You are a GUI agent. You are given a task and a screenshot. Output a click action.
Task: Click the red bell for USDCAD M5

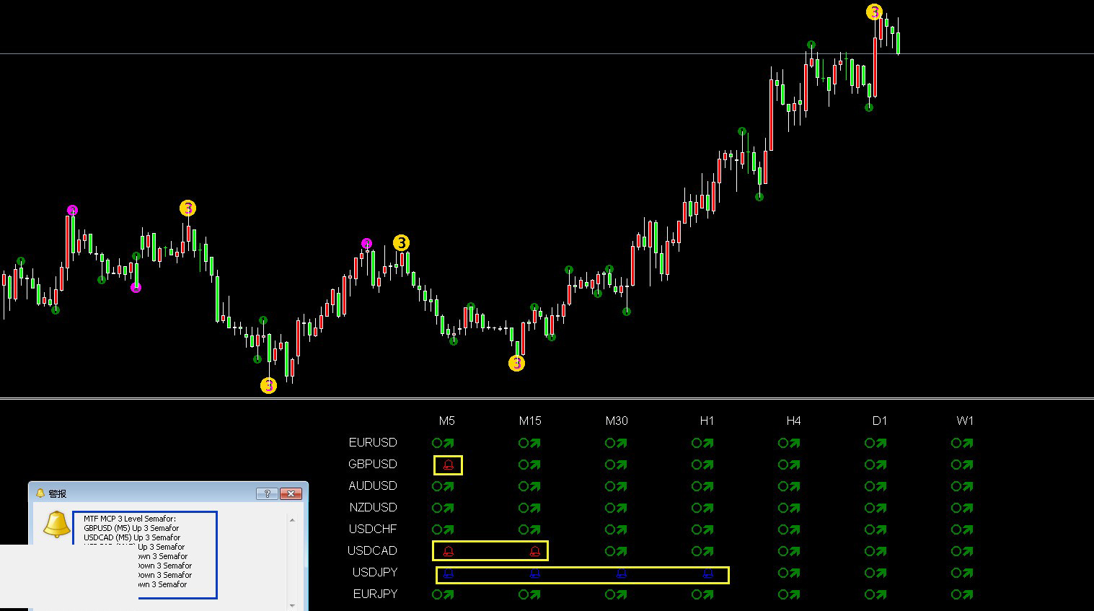coord(448,551)
